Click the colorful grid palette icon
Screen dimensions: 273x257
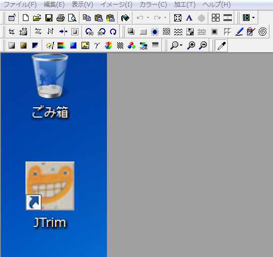coord(246,18)
